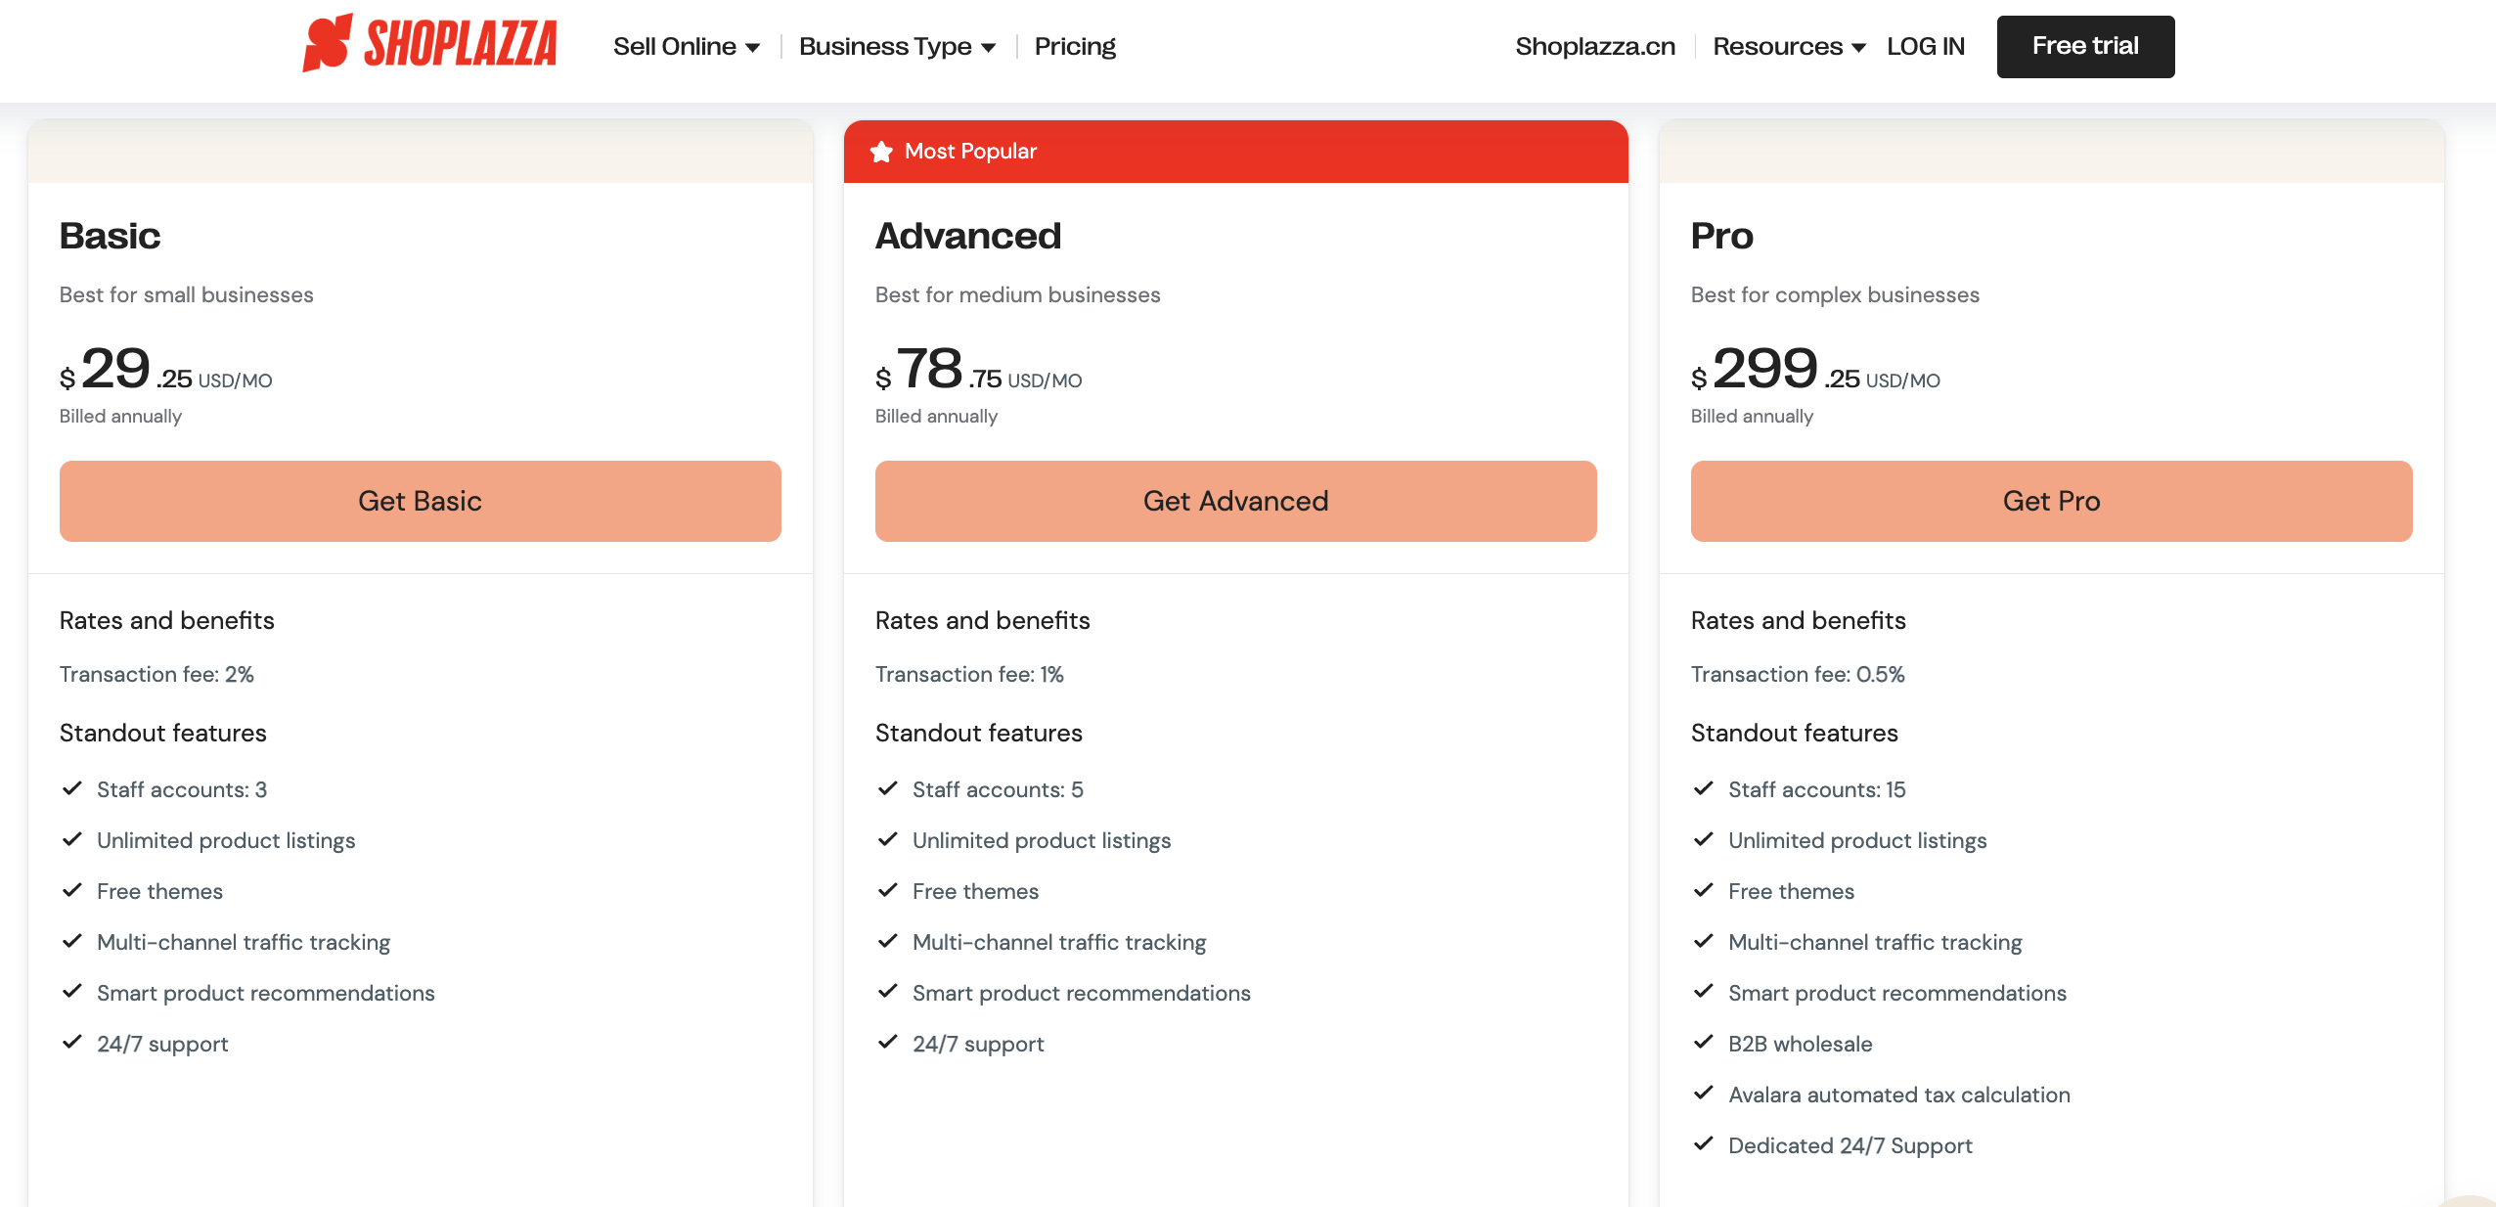Screen dimensions: 2496x1207
Task: Click LOG IN link
Action: click(1925, 46)
